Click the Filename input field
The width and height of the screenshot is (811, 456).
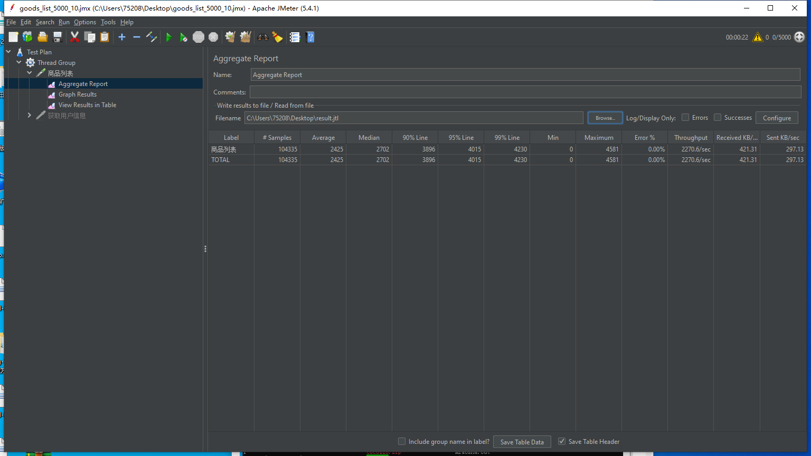pyautogui.click(x=414, y=118)
